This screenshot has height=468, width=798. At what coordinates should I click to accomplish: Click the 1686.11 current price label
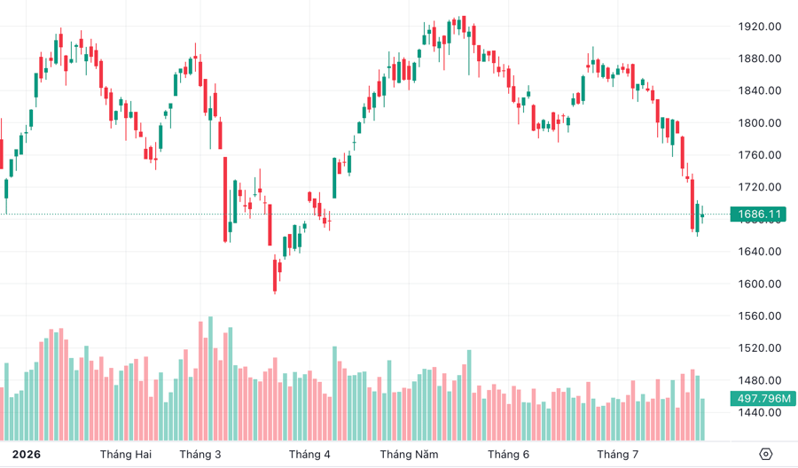758,214
